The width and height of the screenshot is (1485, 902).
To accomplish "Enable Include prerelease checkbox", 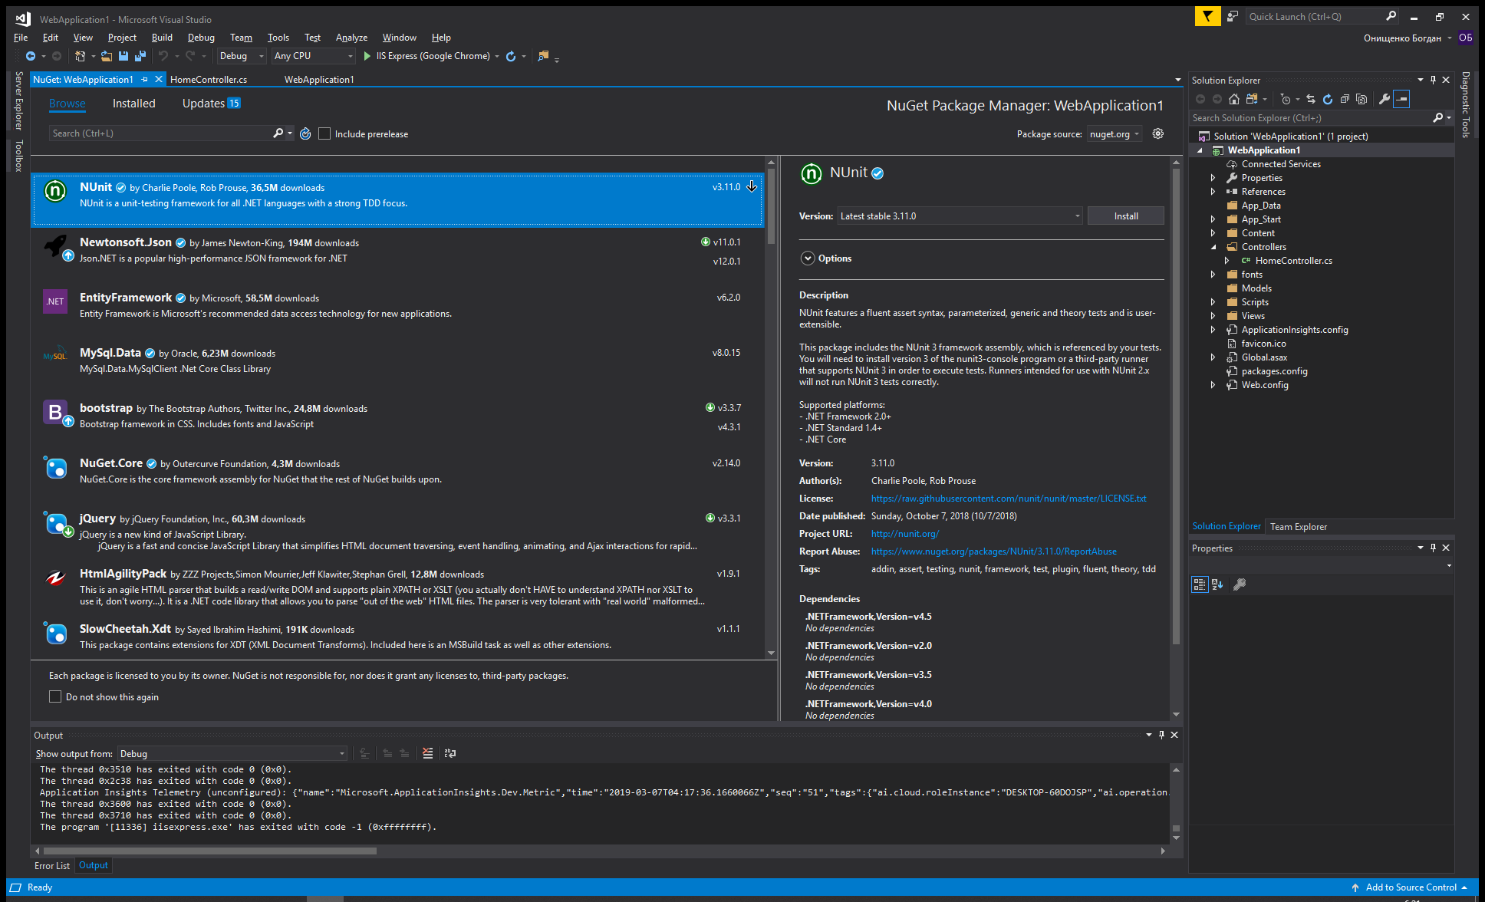I will pos(324,133).
